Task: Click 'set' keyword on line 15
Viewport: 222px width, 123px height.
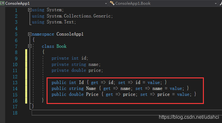Action: tap(144, 95)
